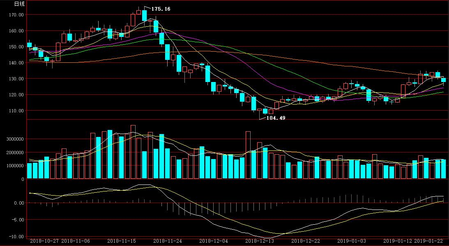Click the 日线 daily chart label
The height and width of the screenshot is (246, 449).
[19, 4]
